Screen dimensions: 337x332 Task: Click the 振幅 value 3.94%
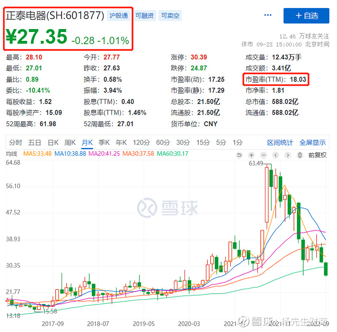112,90
